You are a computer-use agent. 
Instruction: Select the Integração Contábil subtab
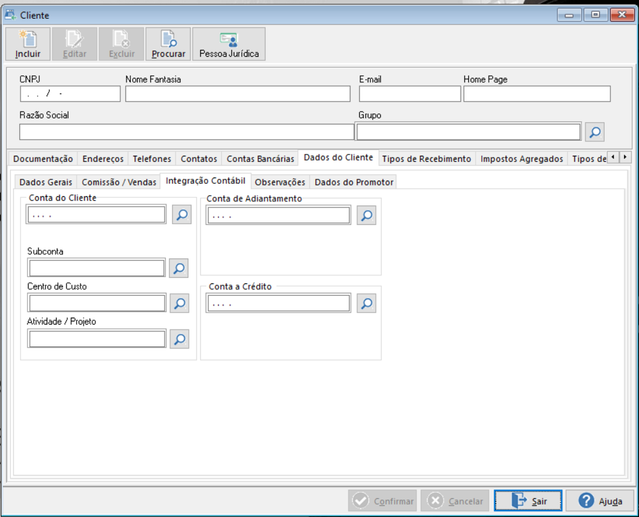(205, 181)
